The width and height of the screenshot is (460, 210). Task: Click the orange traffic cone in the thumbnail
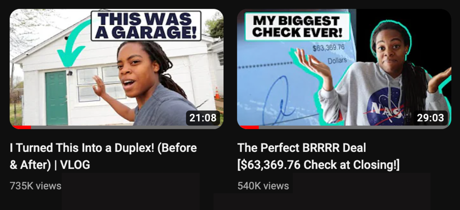point(217,93)
